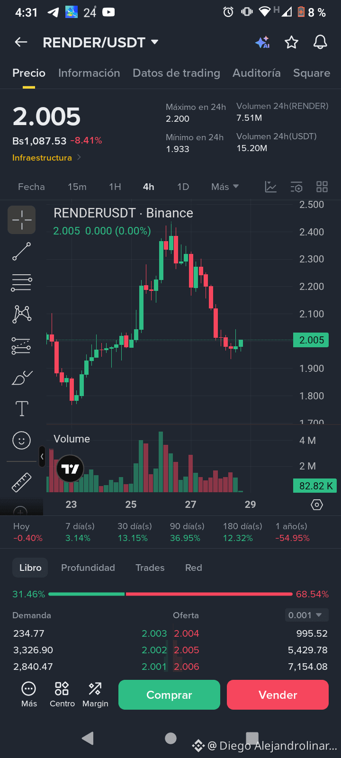Viewport: 341px width, 758px height.
Task: Open the 0.001 price precision dropdown
Action: [x=305, y=615]
